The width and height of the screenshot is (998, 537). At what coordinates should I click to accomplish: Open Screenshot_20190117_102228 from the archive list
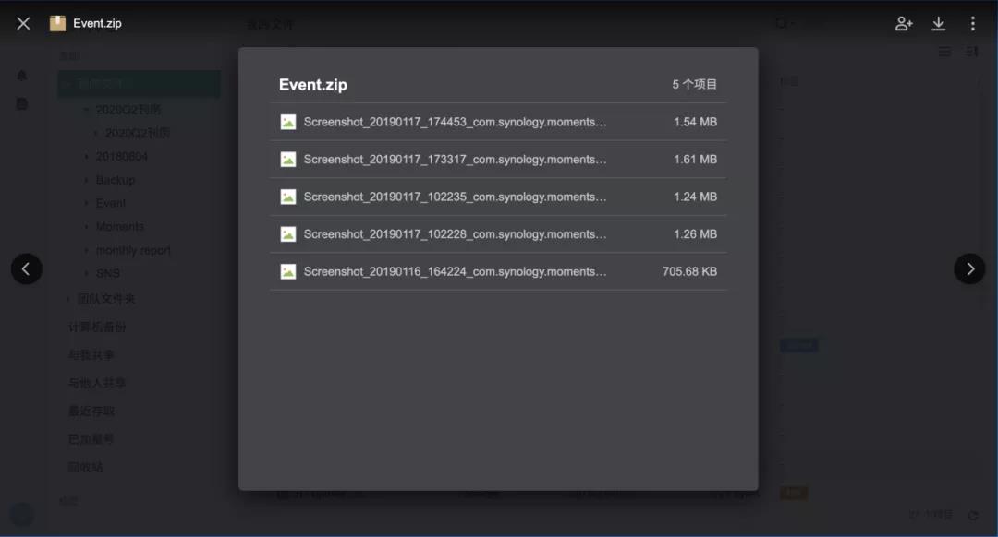[455, 234]
